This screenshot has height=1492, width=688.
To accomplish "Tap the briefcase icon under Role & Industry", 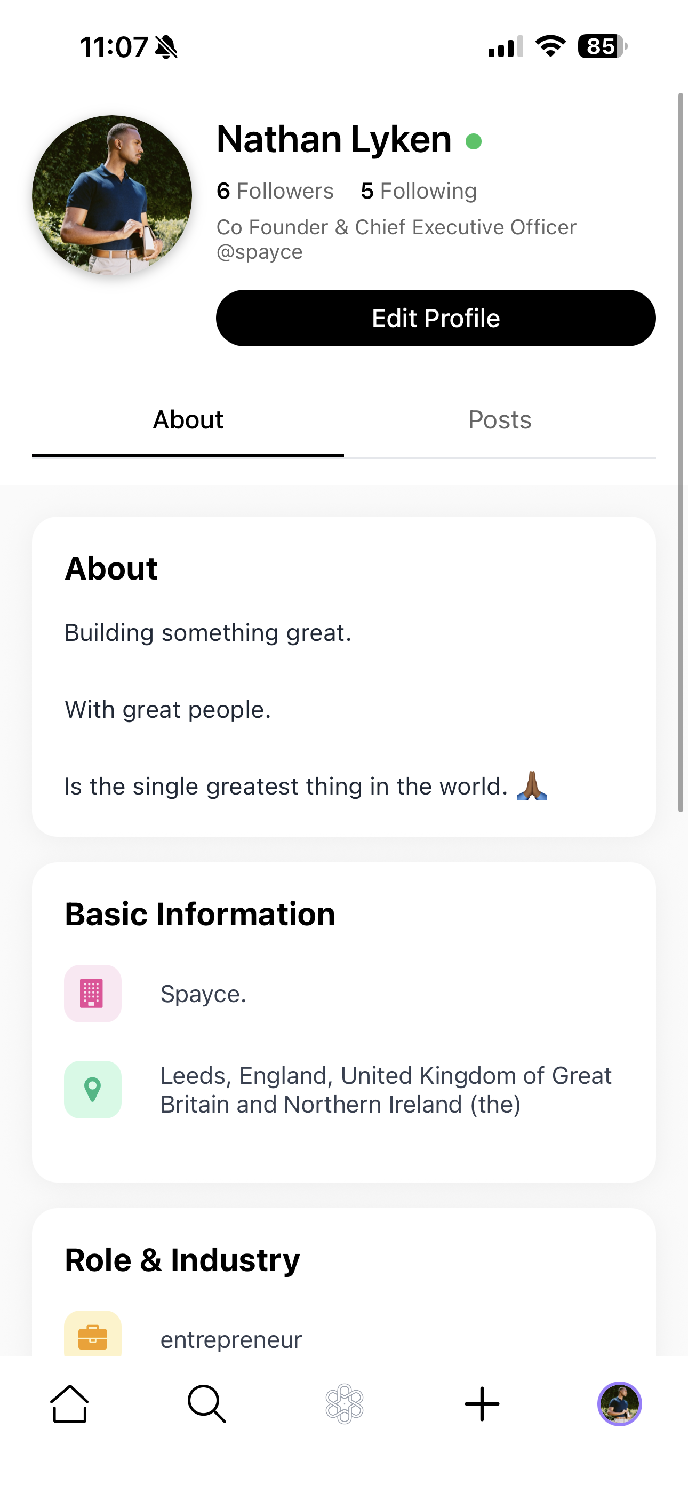I will tap(93, 1338).
